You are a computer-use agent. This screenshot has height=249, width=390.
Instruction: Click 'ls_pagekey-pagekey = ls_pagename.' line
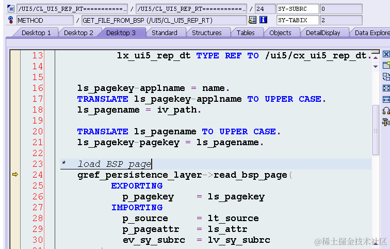(170, 143)
